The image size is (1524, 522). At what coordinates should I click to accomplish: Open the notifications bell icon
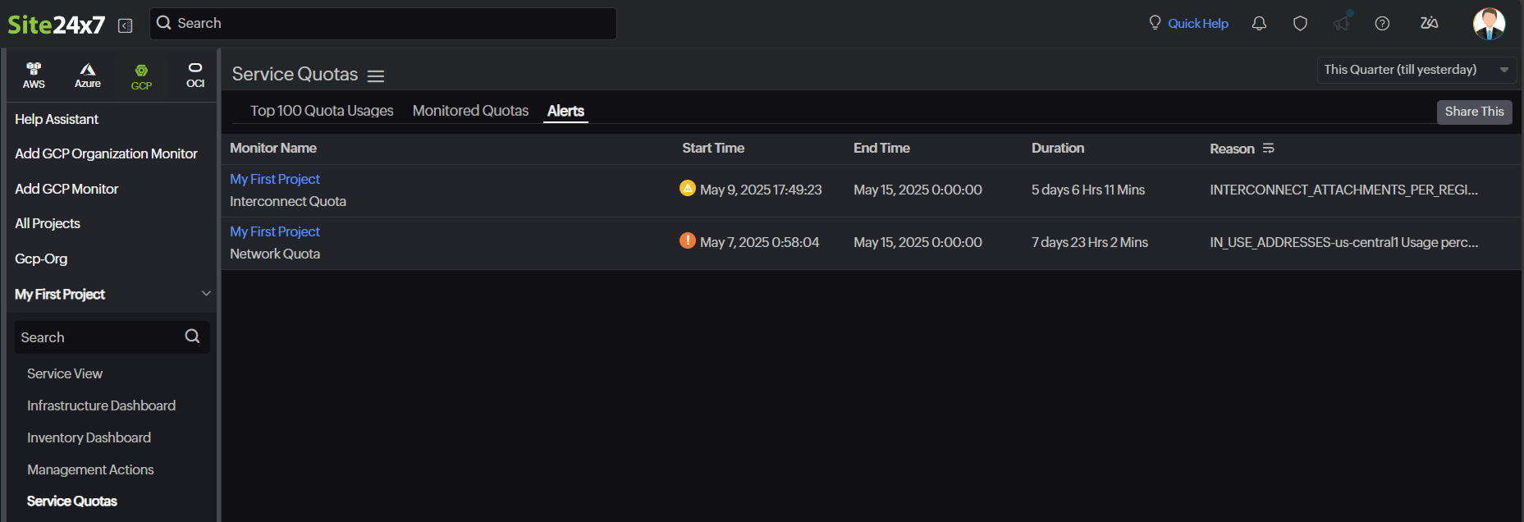[1259, 24]
